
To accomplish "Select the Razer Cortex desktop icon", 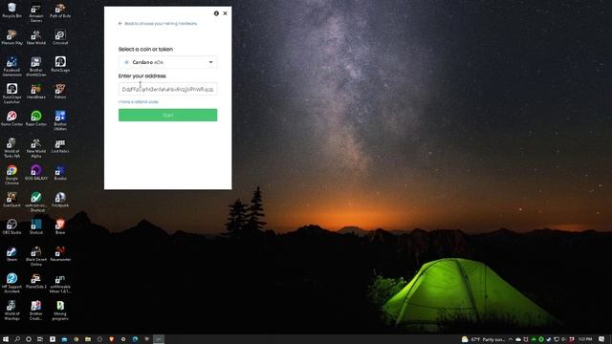I will 36,118.
